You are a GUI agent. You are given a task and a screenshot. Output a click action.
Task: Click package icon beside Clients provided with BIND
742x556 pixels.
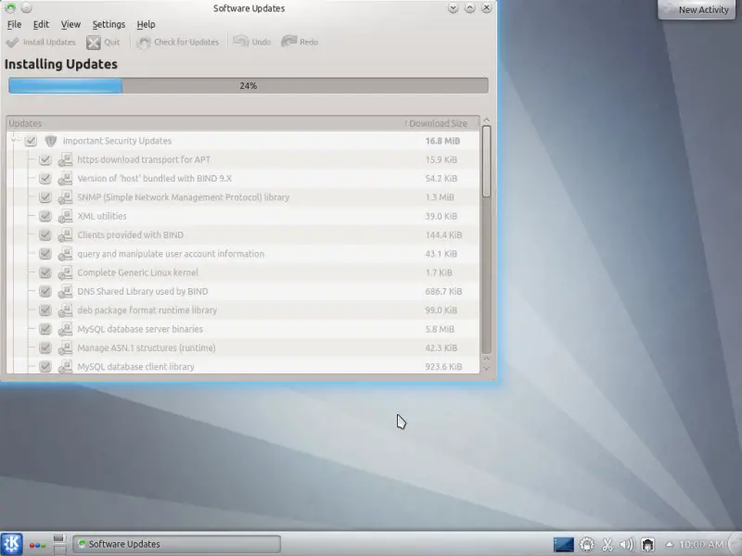click(x=65, y=235)
